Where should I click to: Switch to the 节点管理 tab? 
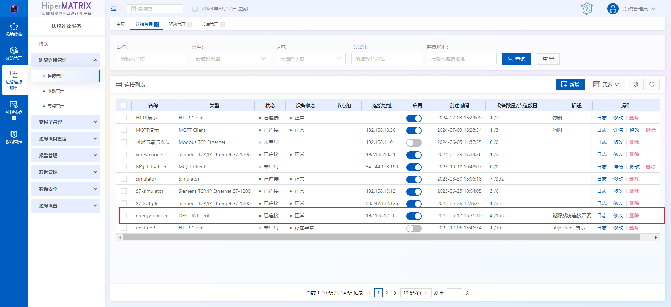point(210,24)
